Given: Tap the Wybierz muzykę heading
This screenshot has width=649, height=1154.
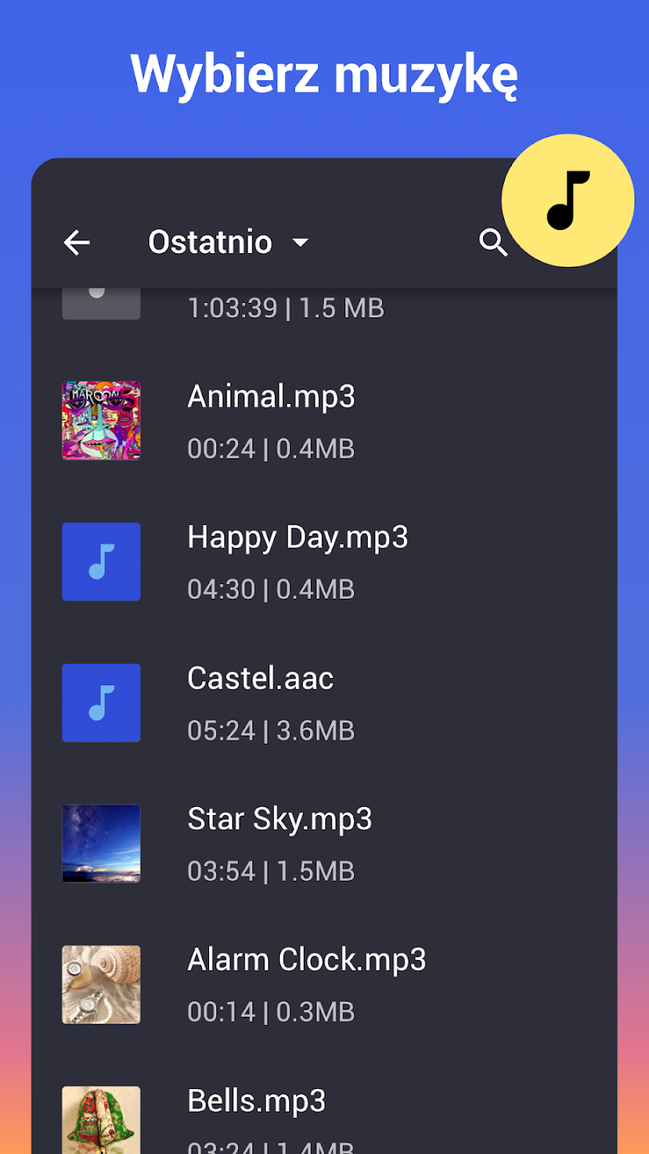Looking at the screenshot, I should point(324,75).
